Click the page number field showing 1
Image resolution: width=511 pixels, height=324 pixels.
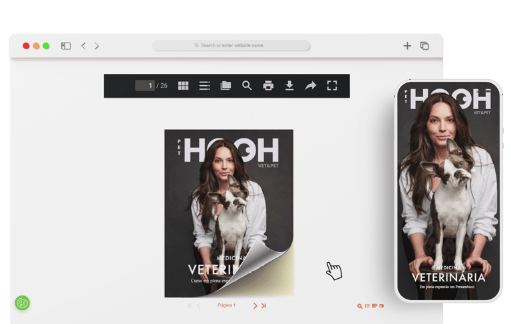pos(144,85)
